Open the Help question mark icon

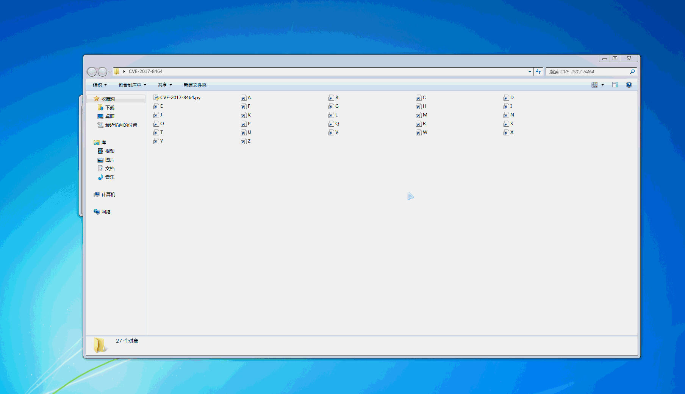(x=629, y=85)
